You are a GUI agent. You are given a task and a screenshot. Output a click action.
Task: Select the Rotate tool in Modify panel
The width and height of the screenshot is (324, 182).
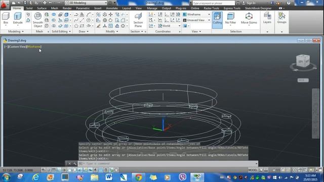tap(110, 20)
